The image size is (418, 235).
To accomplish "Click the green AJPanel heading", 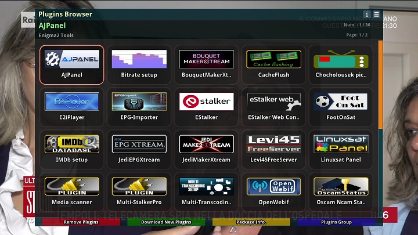I will point(52,26).
